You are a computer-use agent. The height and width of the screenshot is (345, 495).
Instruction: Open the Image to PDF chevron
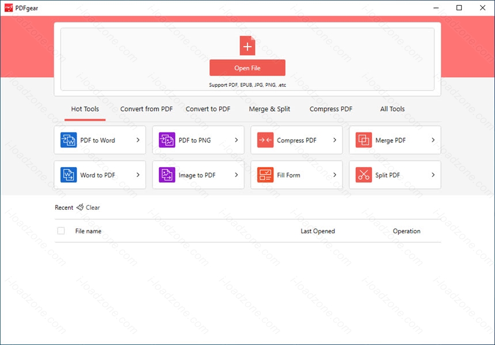coord(237,175)
